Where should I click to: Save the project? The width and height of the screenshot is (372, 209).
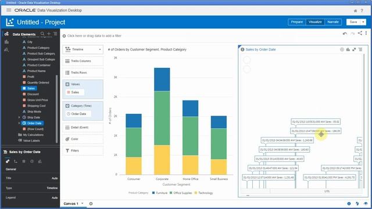tap(353, 22)
